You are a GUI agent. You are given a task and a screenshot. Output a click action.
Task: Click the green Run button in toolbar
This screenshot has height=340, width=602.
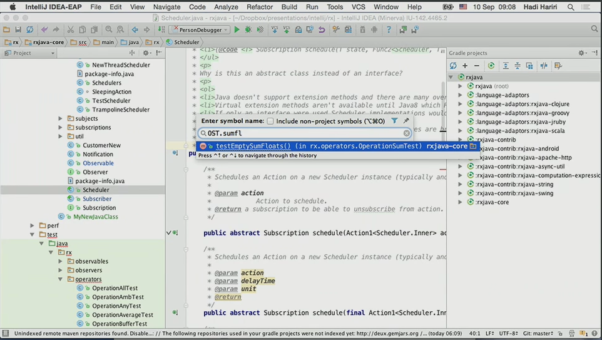[237, 29]
